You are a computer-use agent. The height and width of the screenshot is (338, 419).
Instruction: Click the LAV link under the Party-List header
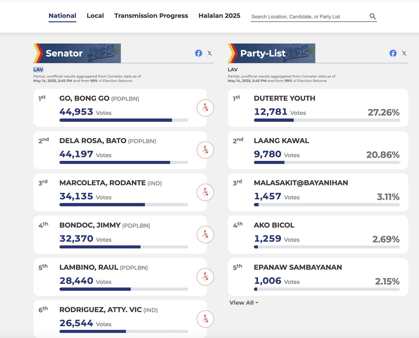tap(233, 69)
